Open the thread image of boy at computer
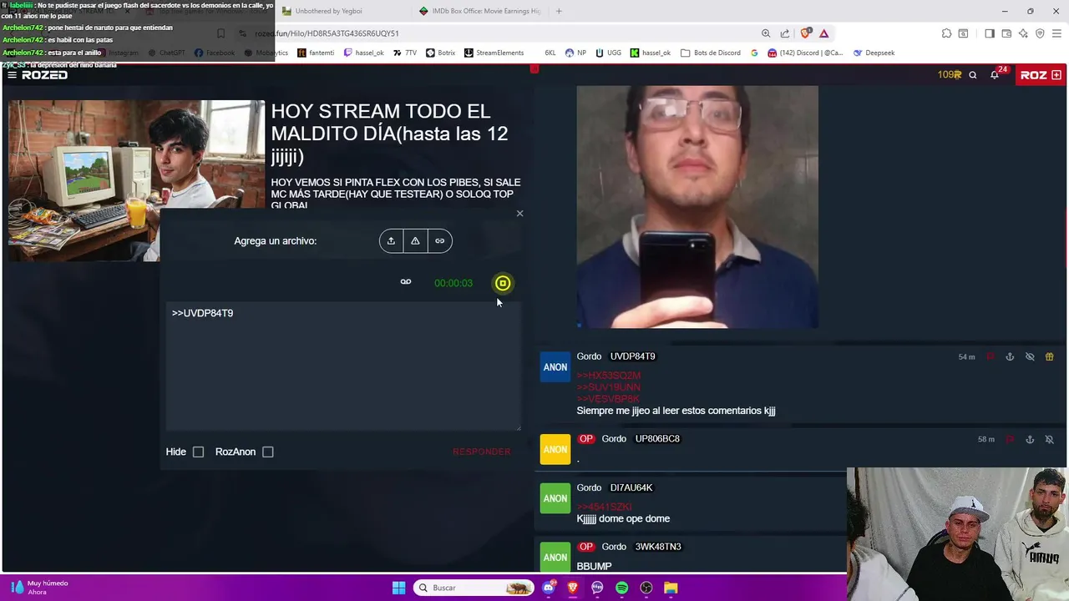 (x=137, y=180)
